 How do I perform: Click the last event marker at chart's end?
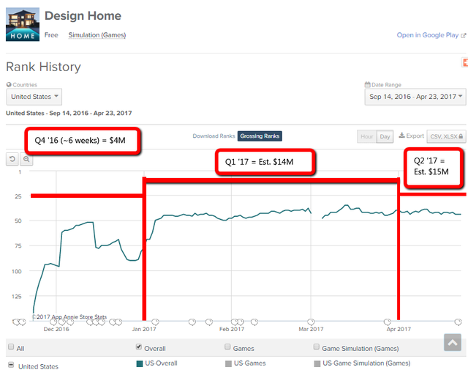coord(458,322)
